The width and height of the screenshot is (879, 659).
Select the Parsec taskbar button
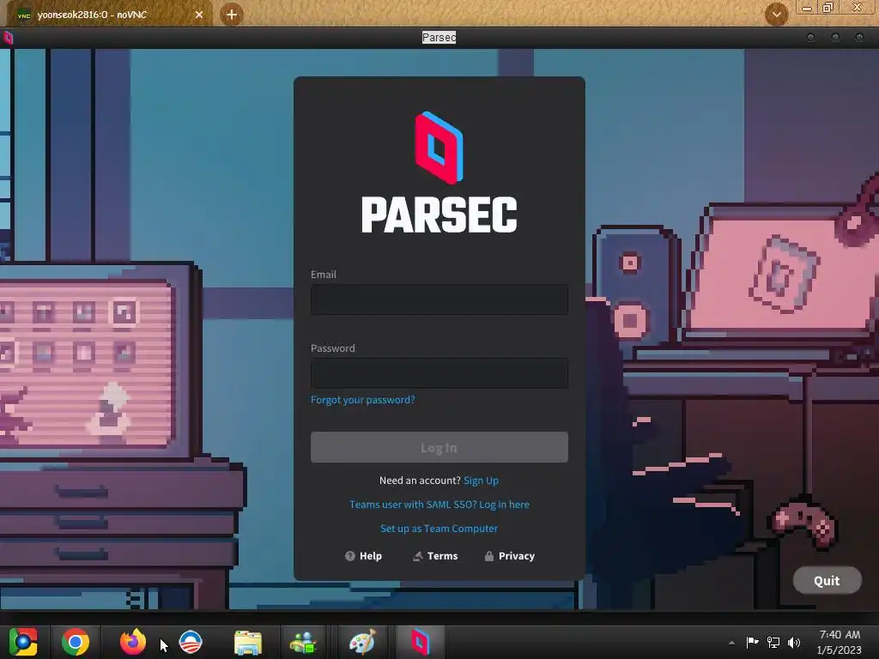[421, 642]
